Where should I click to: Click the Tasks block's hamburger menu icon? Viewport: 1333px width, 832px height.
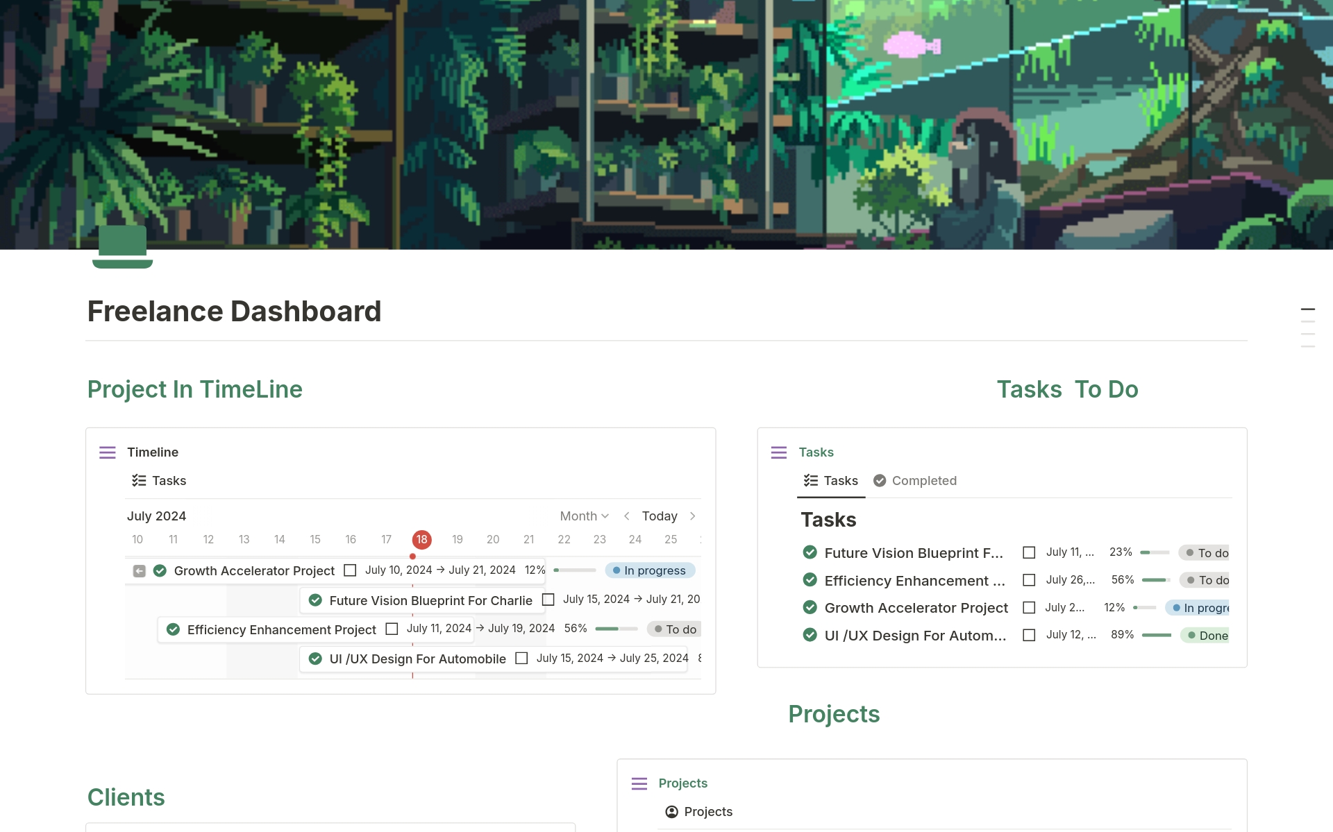pos(779,452)
